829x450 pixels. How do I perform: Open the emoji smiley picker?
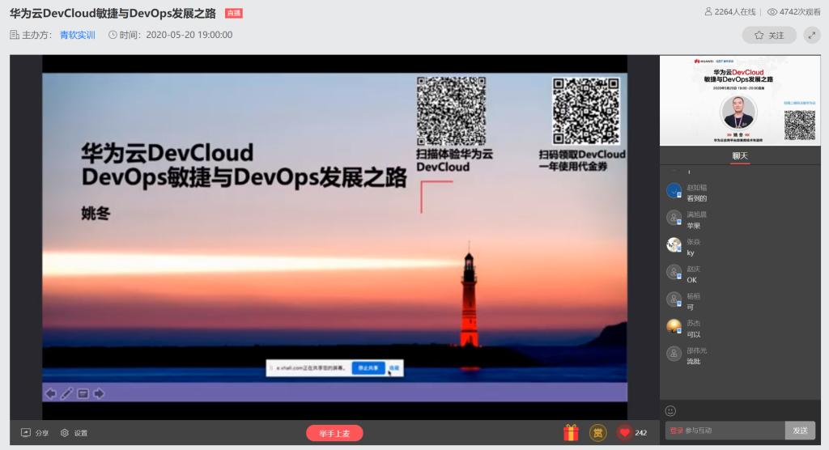670,411
